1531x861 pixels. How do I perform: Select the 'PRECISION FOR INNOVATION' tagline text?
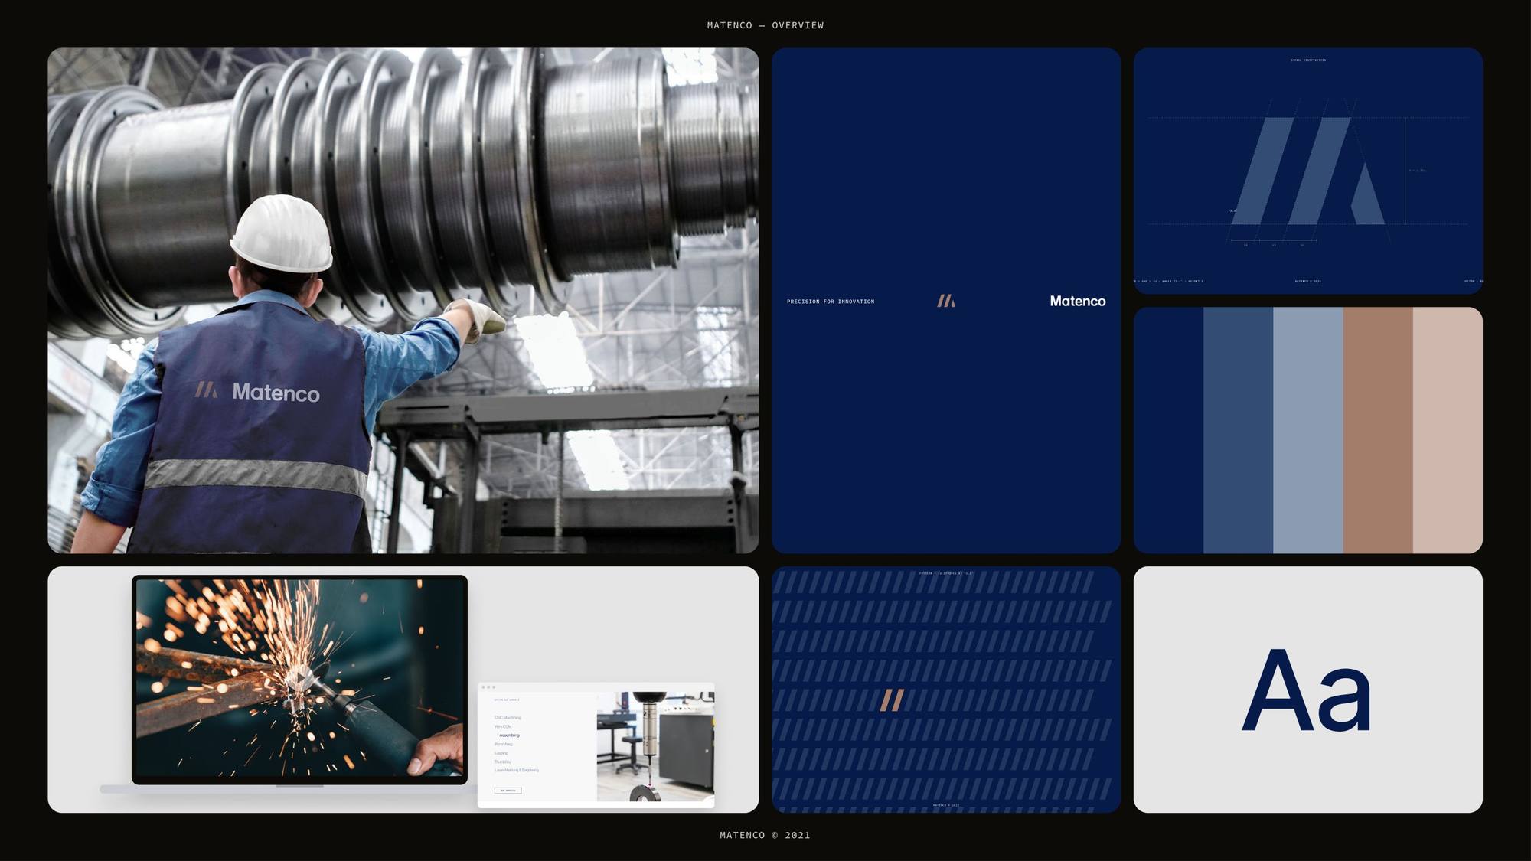point(831,302)
